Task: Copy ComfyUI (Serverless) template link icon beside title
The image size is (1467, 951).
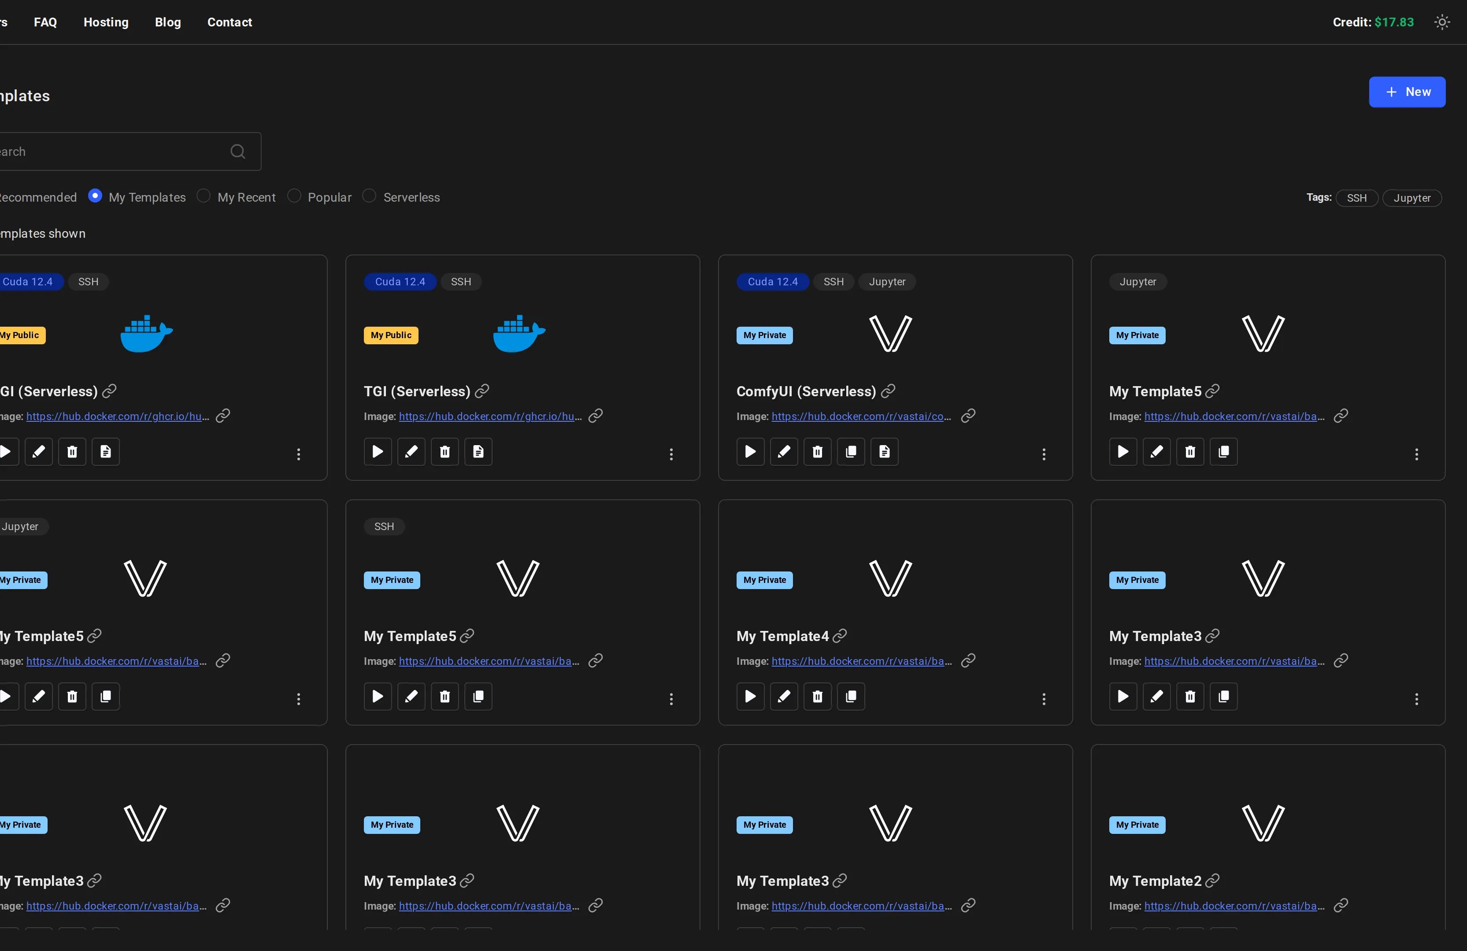Action: tap(888, 391)
